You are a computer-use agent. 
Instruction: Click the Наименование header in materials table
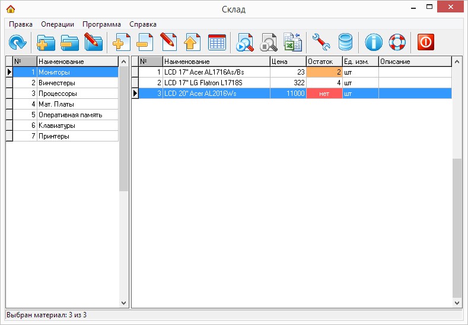click(x=217, y=62)
